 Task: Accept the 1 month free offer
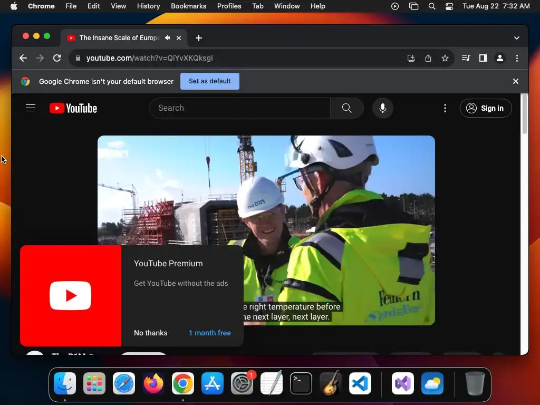tap(210, 333)
